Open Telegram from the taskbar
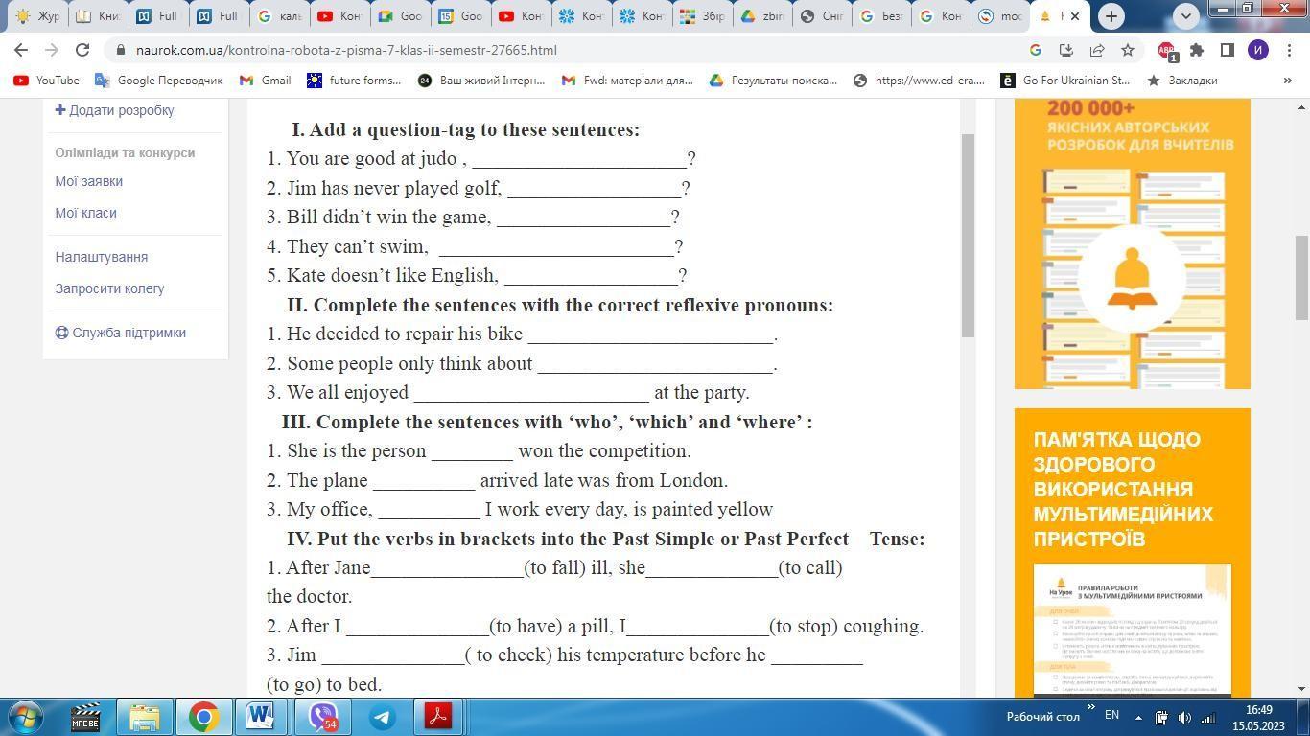This screenshot has height=736, width=1310. (383, 717)
